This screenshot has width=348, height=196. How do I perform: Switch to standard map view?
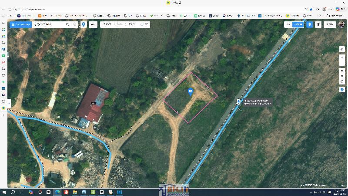click(288, 25)
